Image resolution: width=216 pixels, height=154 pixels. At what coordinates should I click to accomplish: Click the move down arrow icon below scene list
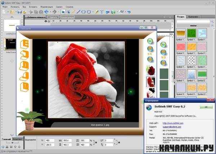pyautogui.click(x=19, y=147)
